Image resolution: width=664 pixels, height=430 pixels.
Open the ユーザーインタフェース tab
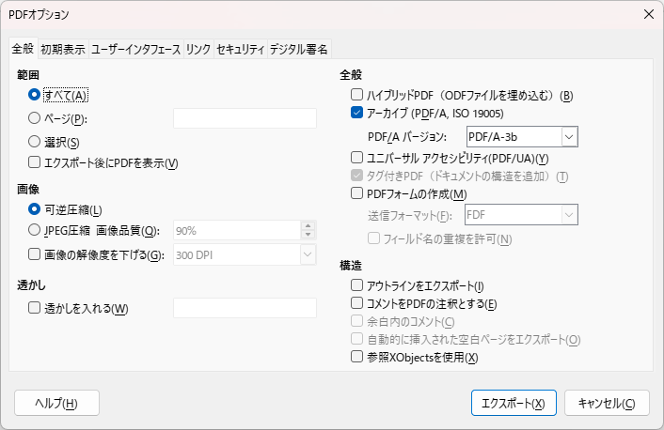click(136, 50)
